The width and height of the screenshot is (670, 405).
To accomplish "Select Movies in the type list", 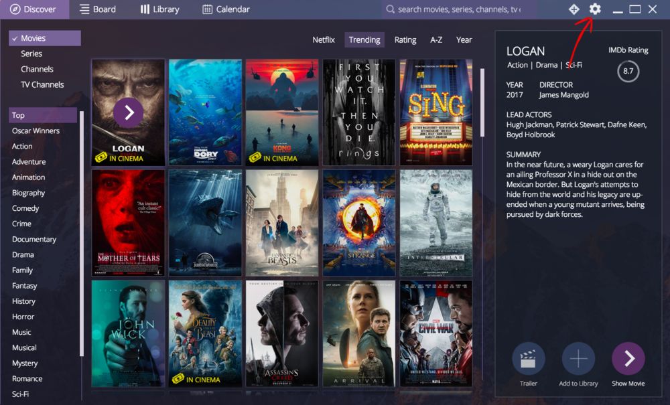I will point(45,38).
